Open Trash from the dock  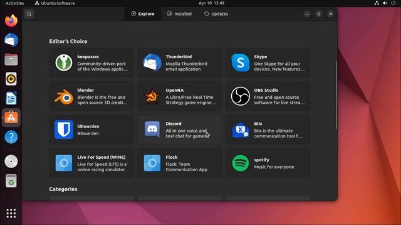coord(11,181)
